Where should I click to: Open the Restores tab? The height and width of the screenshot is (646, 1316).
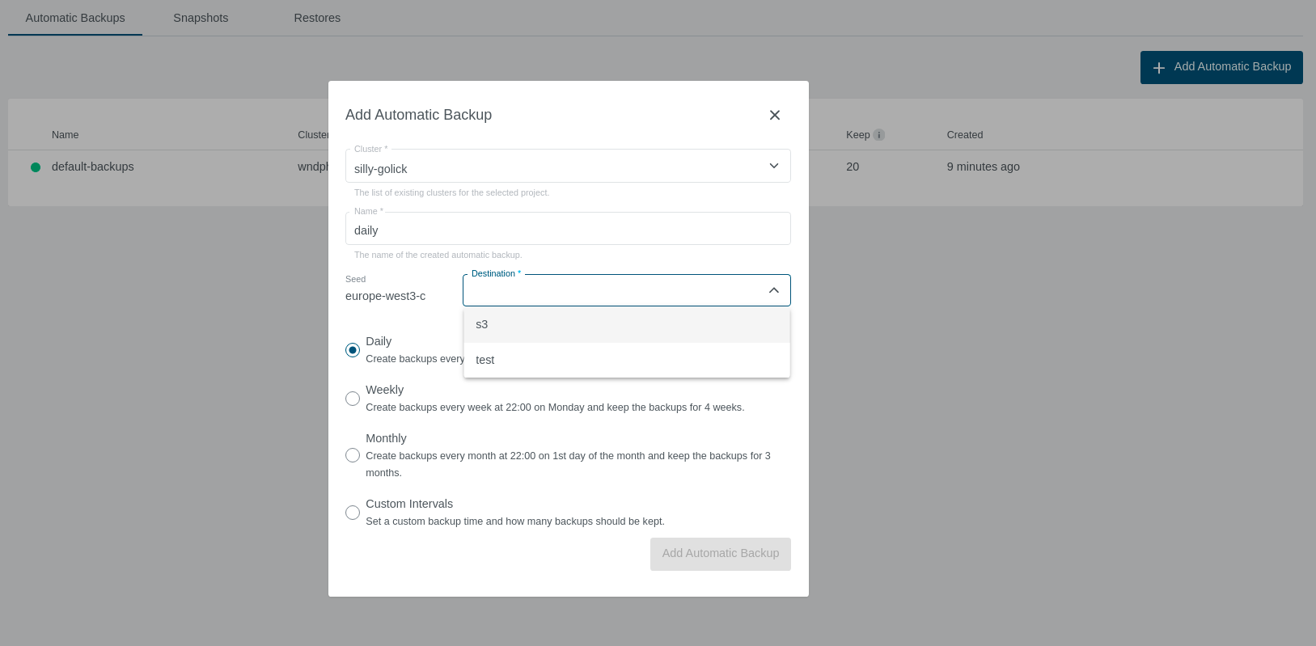317,18
